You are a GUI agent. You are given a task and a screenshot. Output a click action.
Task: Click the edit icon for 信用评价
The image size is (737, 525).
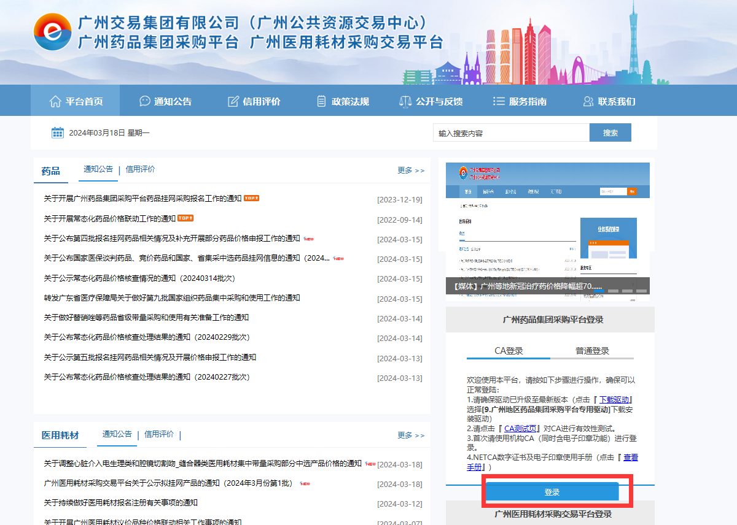tap(233, 101)
